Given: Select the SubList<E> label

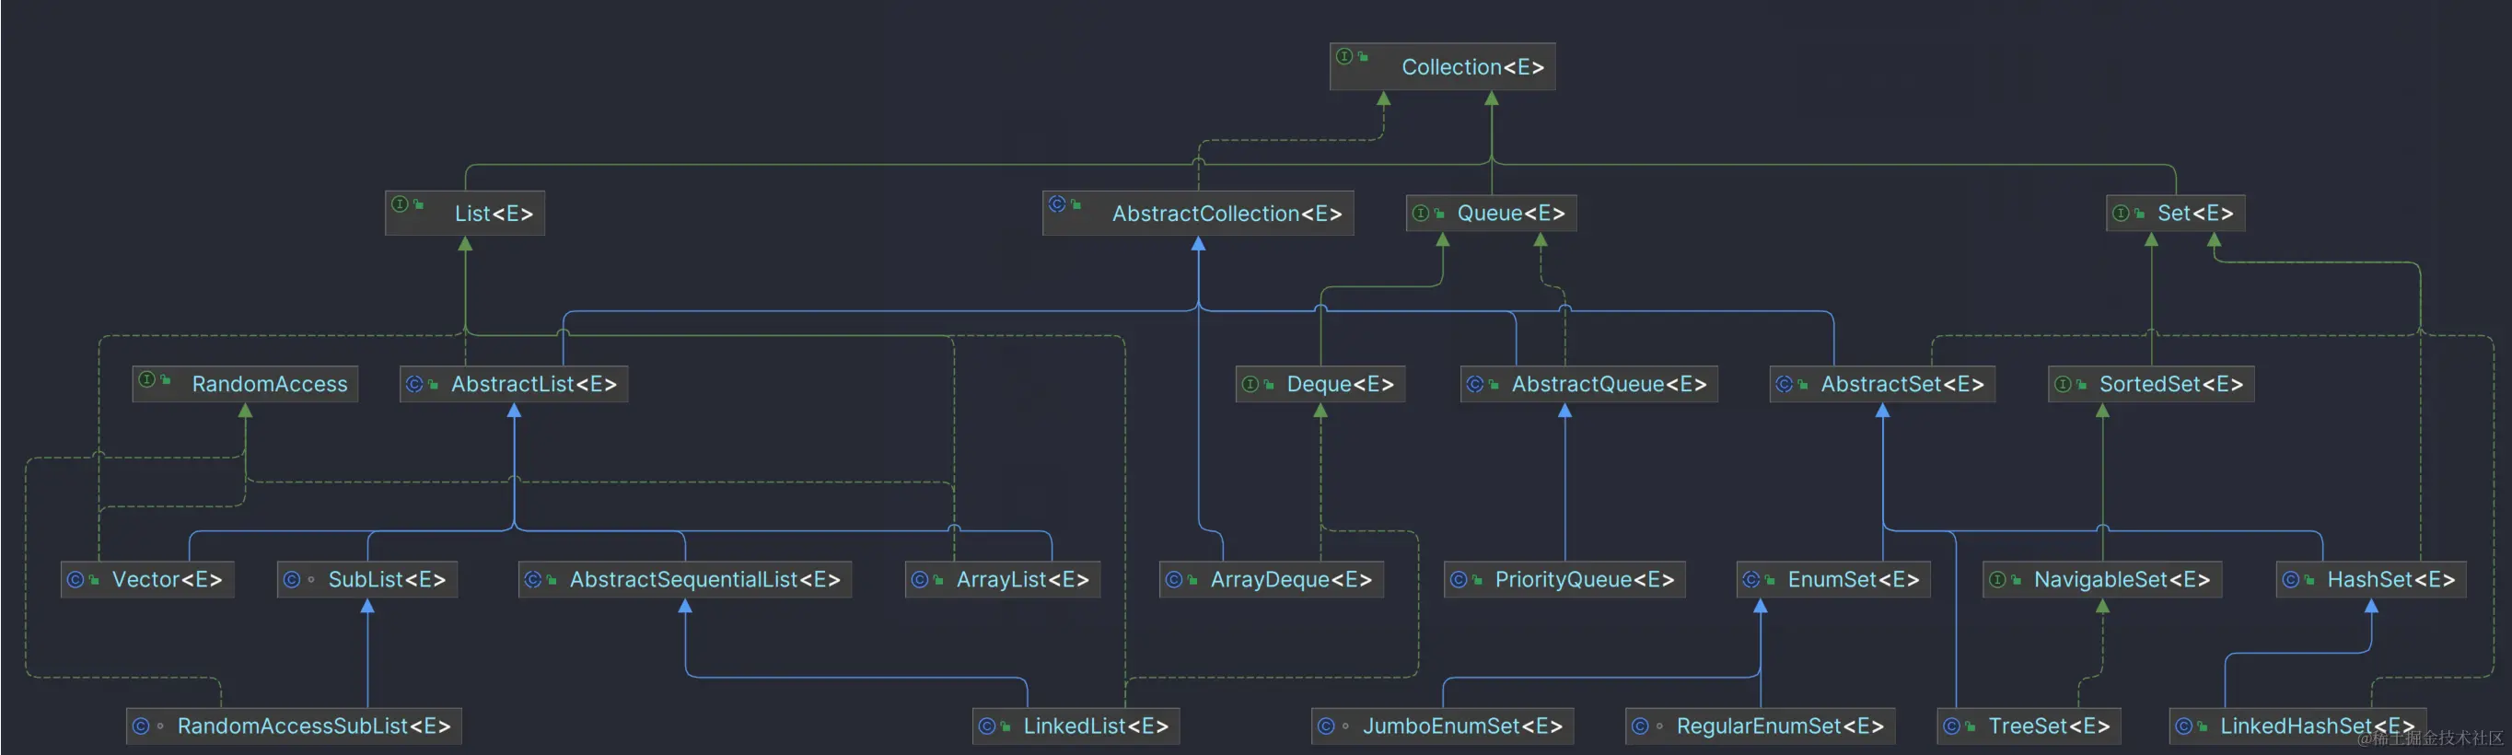Looking at the screenshot, I should pos(386,579).
